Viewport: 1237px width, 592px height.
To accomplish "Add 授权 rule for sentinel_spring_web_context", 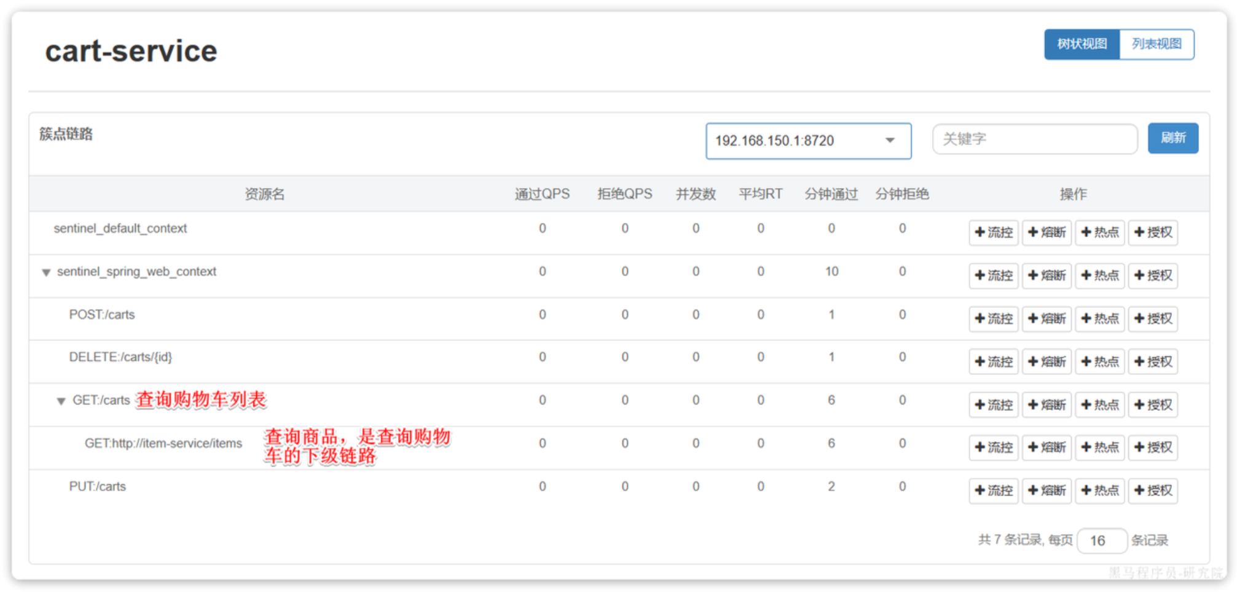I will pyautogui.click(x=1153, y=275).
